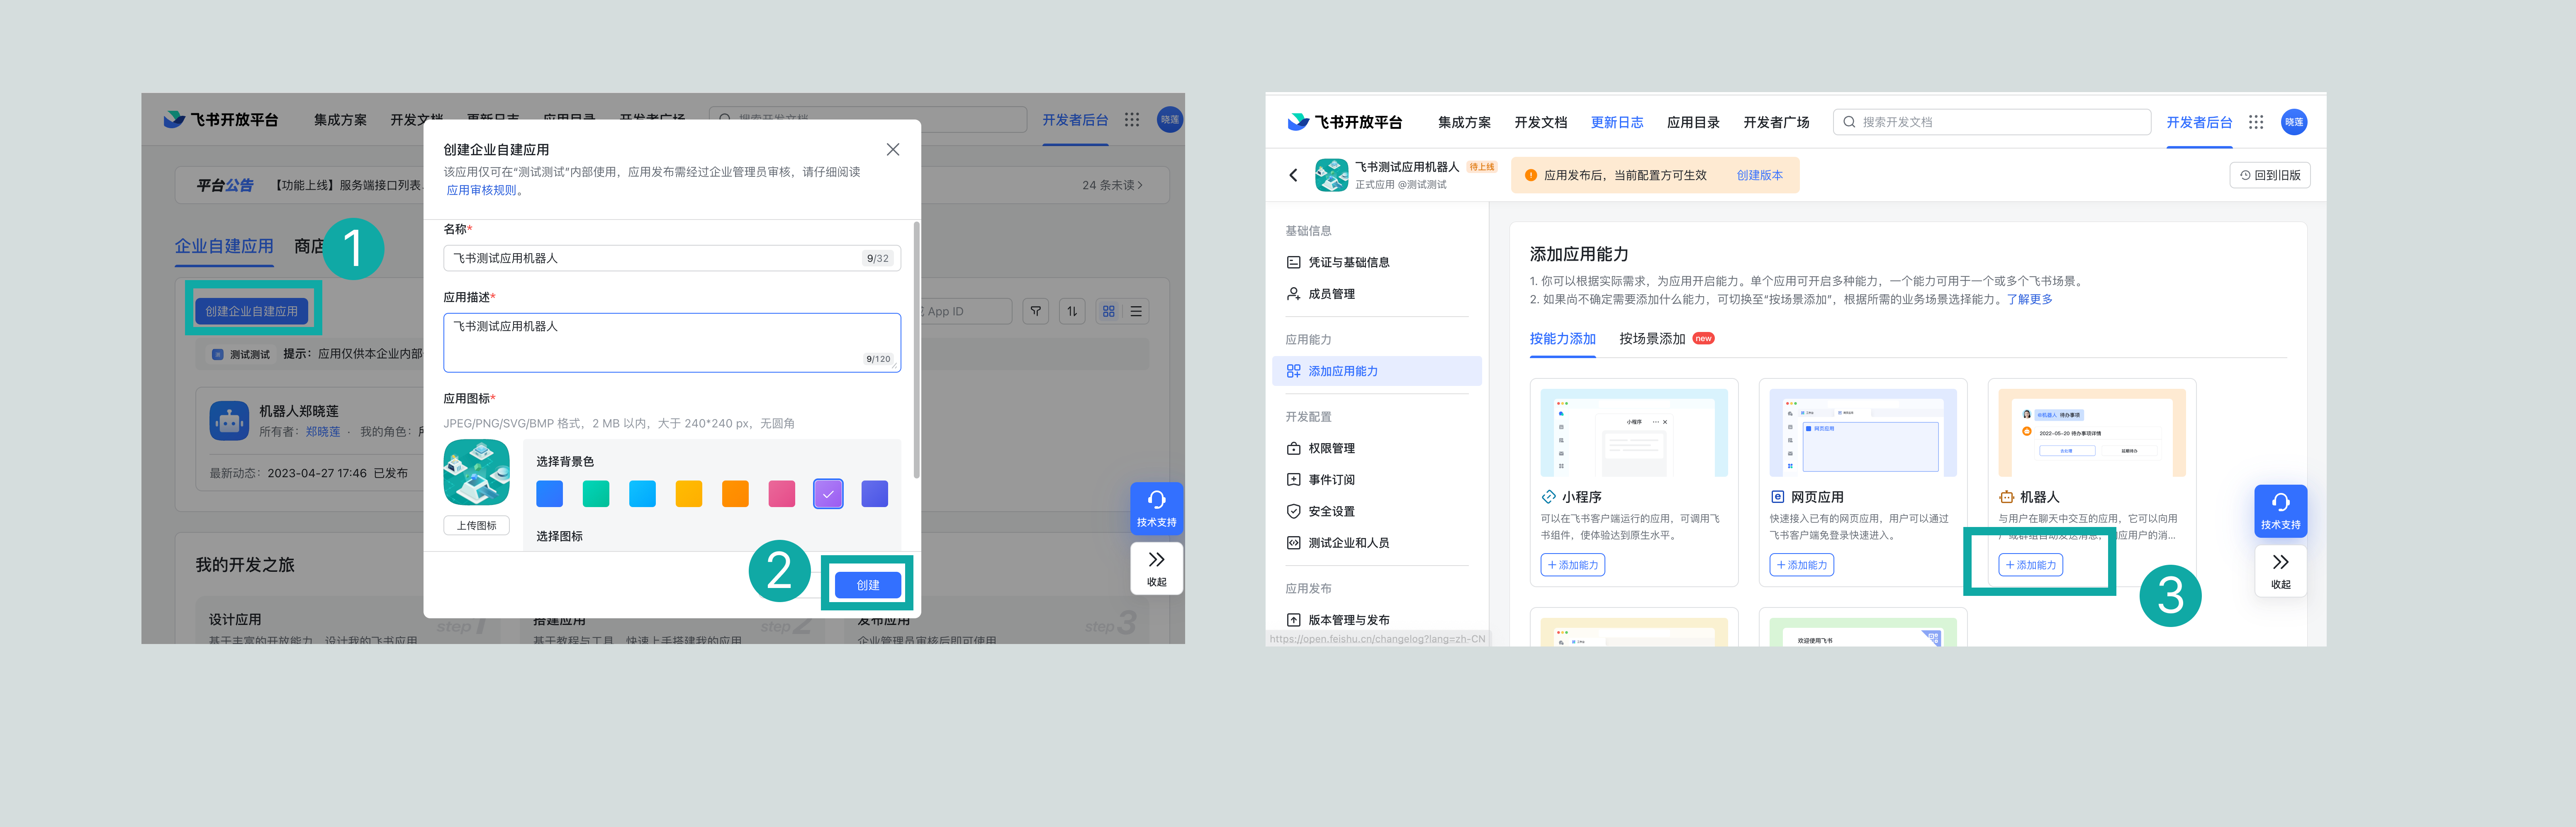The width and height of the screenshot is (2576, 827).
Task: Open 集成方案 menu in the left window
Action: (x=340, y=120)
